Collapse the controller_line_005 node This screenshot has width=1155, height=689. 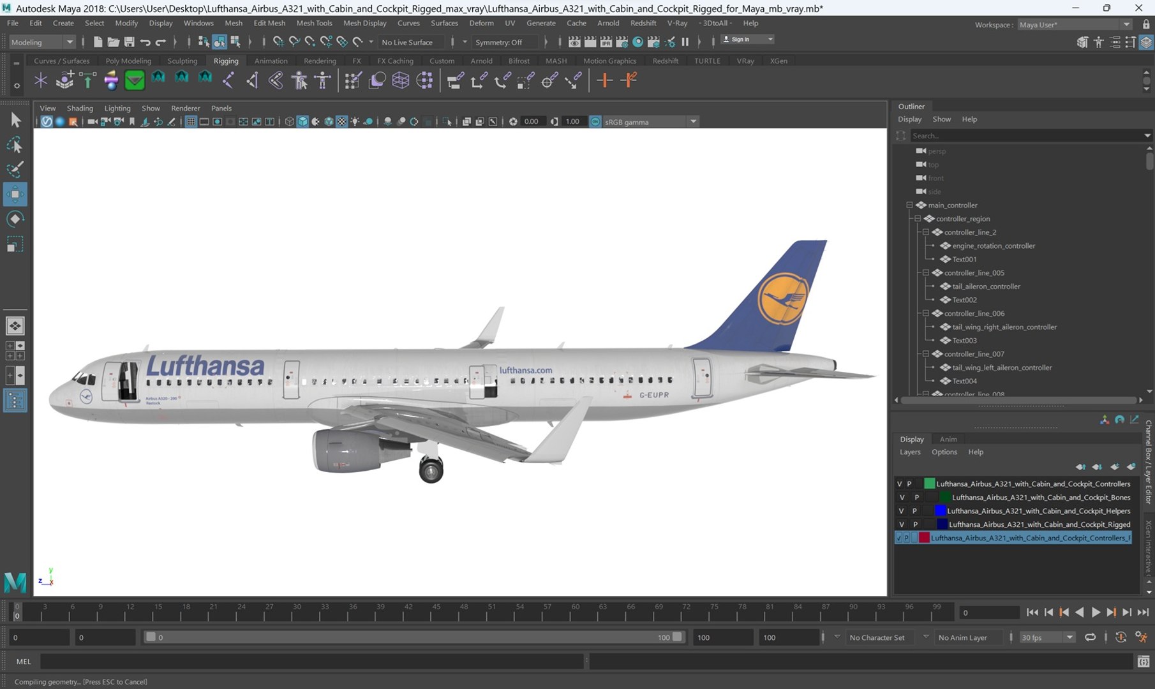click(x=926, y=272)
